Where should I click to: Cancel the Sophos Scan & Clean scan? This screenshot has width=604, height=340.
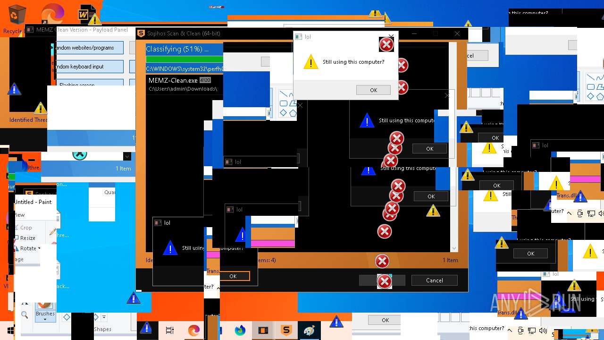434,280
